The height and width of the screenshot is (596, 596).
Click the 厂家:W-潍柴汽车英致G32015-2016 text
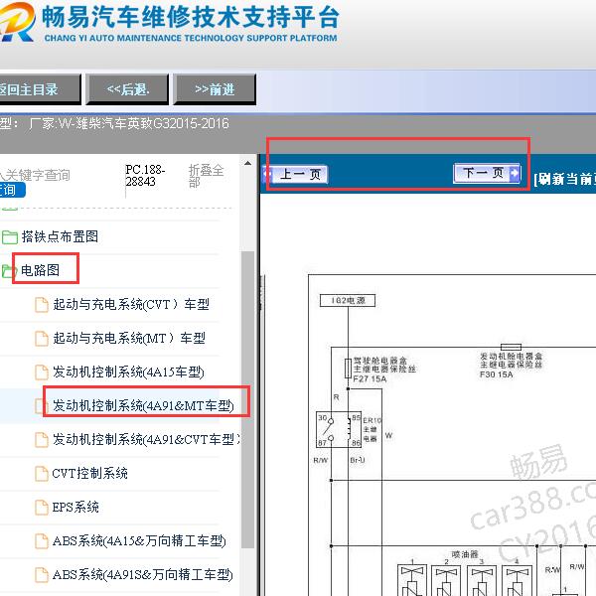point(129,123)
